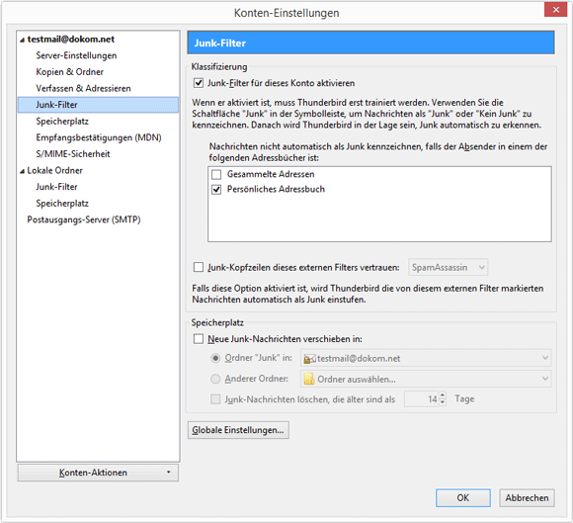Uncheck Persönliches Adressbuch
Viewport: 573px width, 523px height.
(x=216, y=190)
